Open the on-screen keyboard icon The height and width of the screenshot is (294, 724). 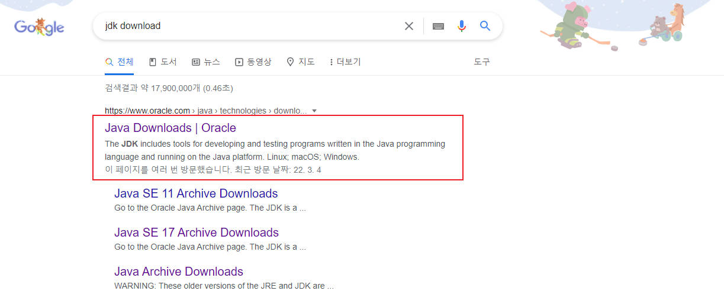(x=438, y=26)
